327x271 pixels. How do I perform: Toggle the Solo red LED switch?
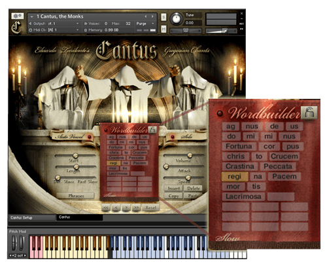[x=173, y=137]
